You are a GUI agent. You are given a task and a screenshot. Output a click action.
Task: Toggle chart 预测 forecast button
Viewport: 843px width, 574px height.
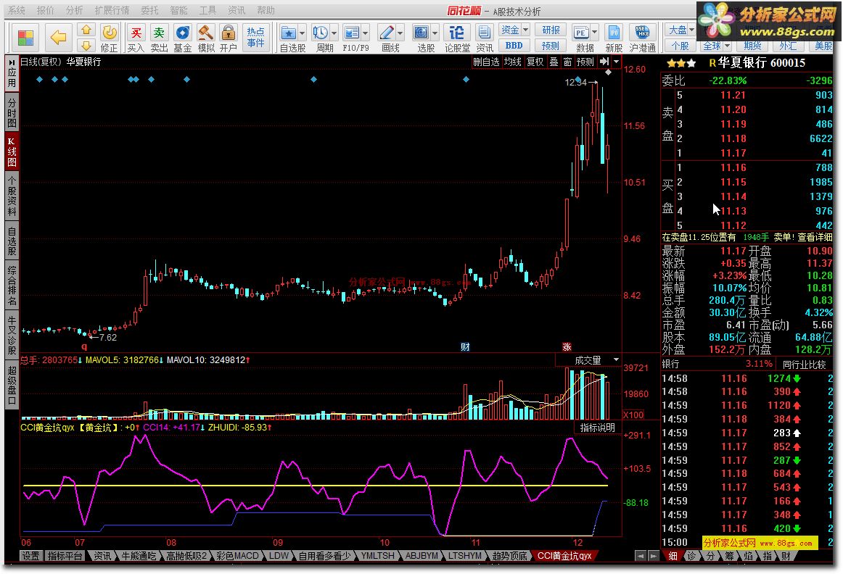(x=585, y=62)
